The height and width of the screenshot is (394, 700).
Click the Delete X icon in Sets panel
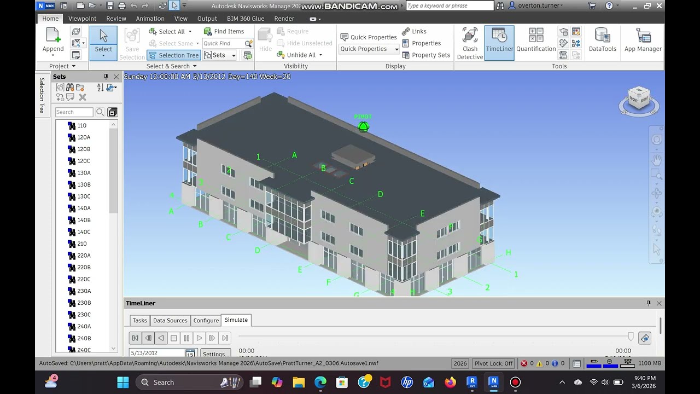(x=83, y=97)
